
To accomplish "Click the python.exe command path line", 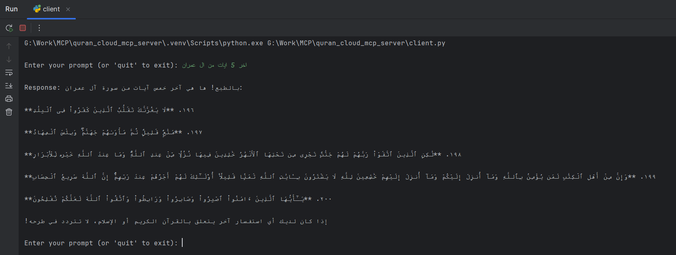I will (x=235, y=43).
